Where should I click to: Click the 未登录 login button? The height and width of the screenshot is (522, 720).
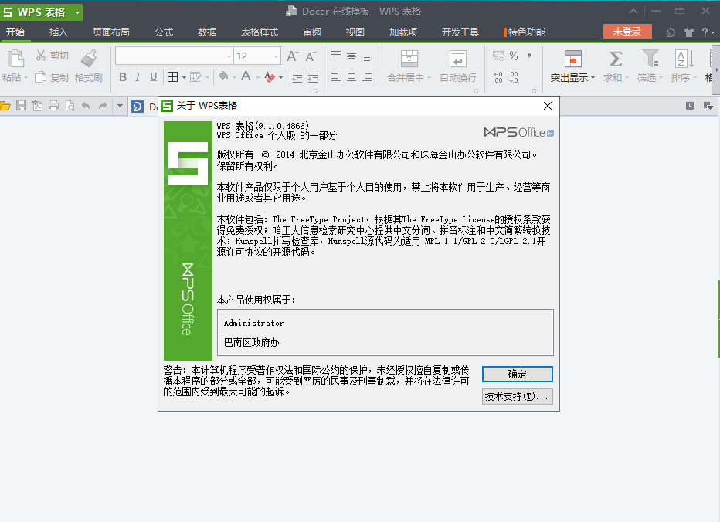[x=627, y=31]
